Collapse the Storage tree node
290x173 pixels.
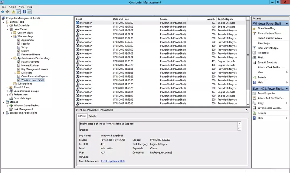(x=4, y=102)
